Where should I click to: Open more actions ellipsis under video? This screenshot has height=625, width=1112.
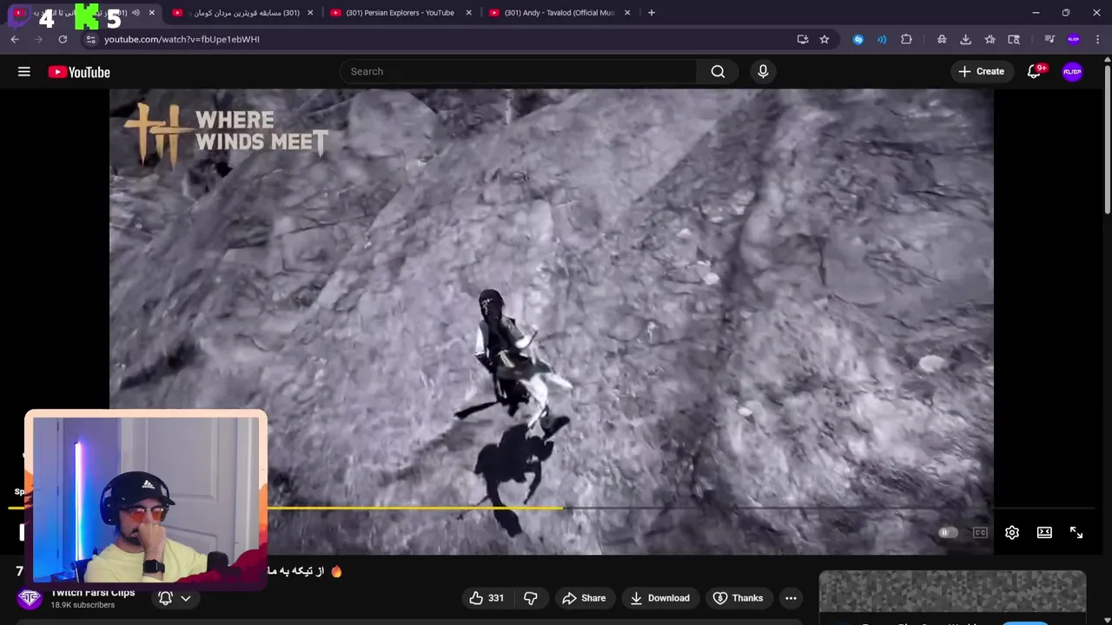pyautogui.click(x=791, y=598)
